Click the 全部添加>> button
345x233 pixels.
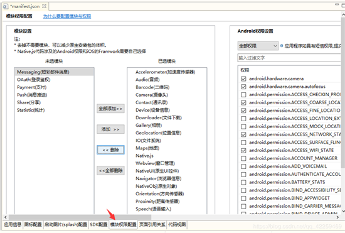[x=110, y=109]
